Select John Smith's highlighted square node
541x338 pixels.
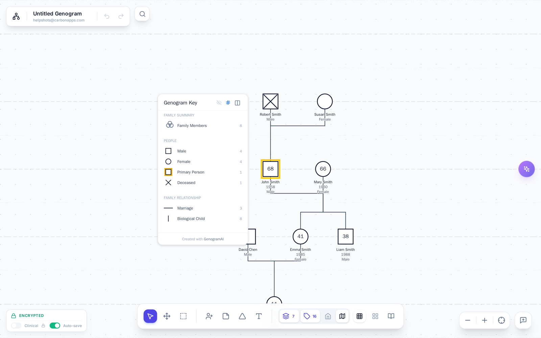[x=270, y=169]
